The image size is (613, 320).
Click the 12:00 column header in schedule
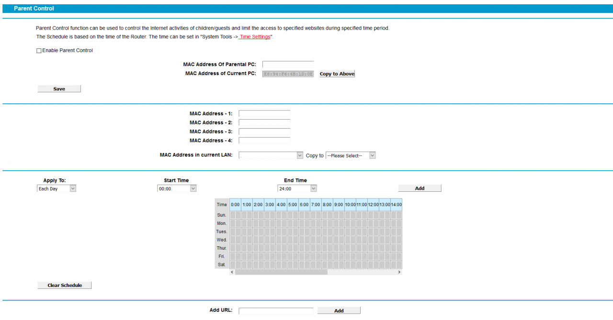(373, 205)
